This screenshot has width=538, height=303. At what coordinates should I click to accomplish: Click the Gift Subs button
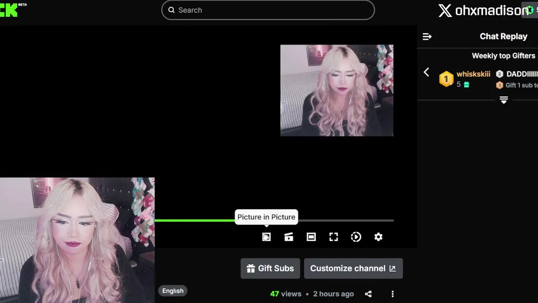pyautogui.click(x=270, y=268)
